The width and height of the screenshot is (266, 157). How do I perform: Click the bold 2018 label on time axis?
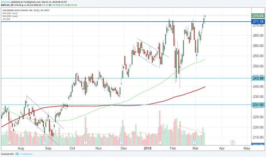coord(148,148)
